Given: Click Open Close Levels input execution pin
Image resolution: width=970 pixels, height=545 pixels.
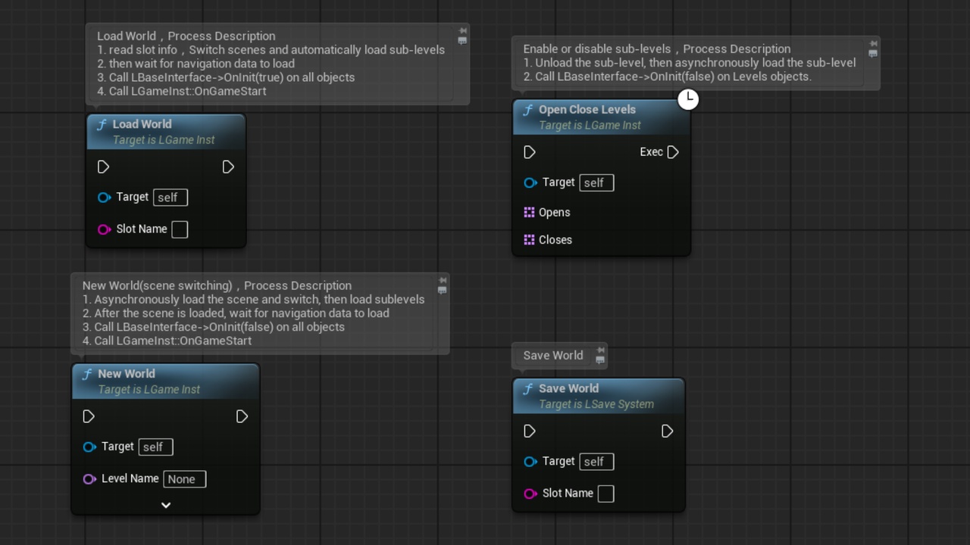Looking at the screenshot, I should pos(530,152).
